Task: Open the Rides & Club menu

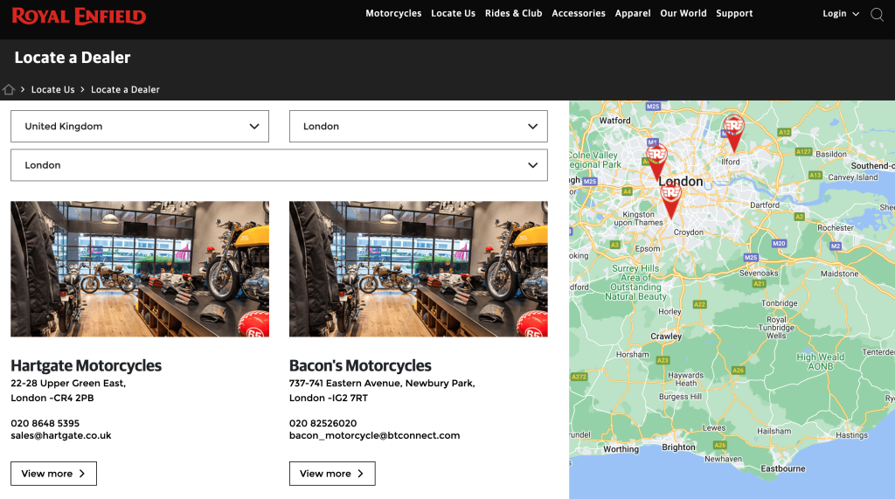Action: click(514, 13)
